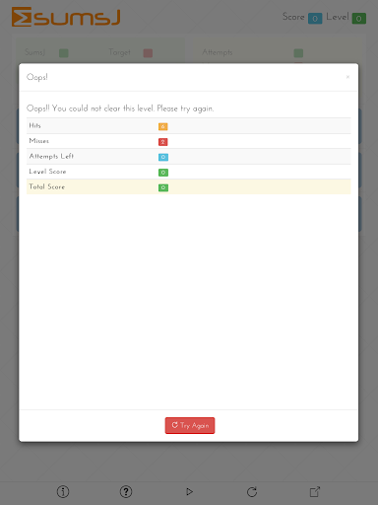This screenshot has height=505, width=378.
Task: Click the refresh restart icon
Action: [x=252, y=492]
